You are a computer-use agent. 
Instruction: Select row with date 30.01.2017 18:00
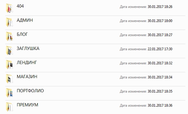coord(95,23)
